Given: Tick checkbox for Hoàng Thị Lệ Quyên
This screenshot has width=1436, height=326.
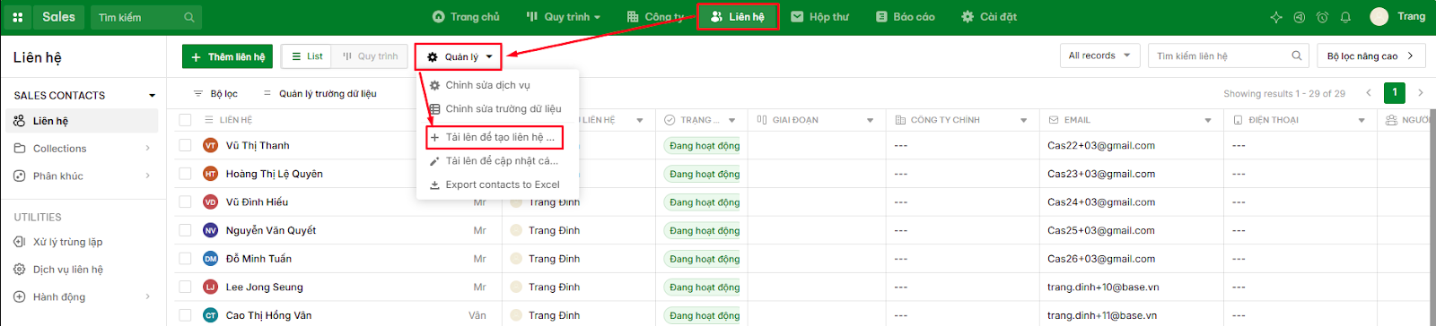Looking at the screenshot, I should pos(185,174).
